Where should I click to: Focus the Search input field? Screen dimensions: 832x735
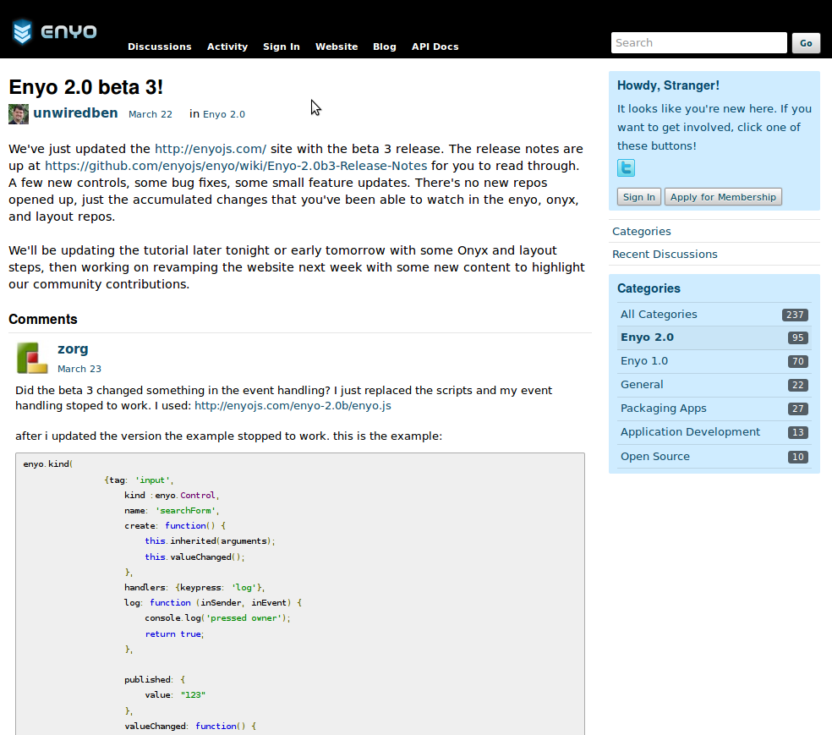click(x=698, y=43)
